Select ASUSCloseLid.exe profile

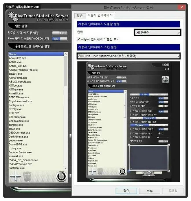click(36, 82)
